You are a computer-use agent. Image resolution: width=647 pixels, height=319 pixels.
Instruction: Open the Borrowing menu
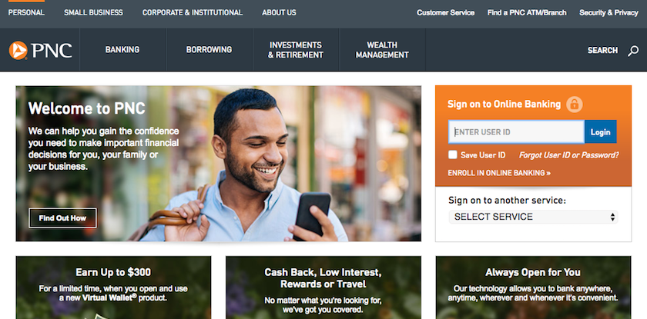pyautogui.click(x=209, y=50)
